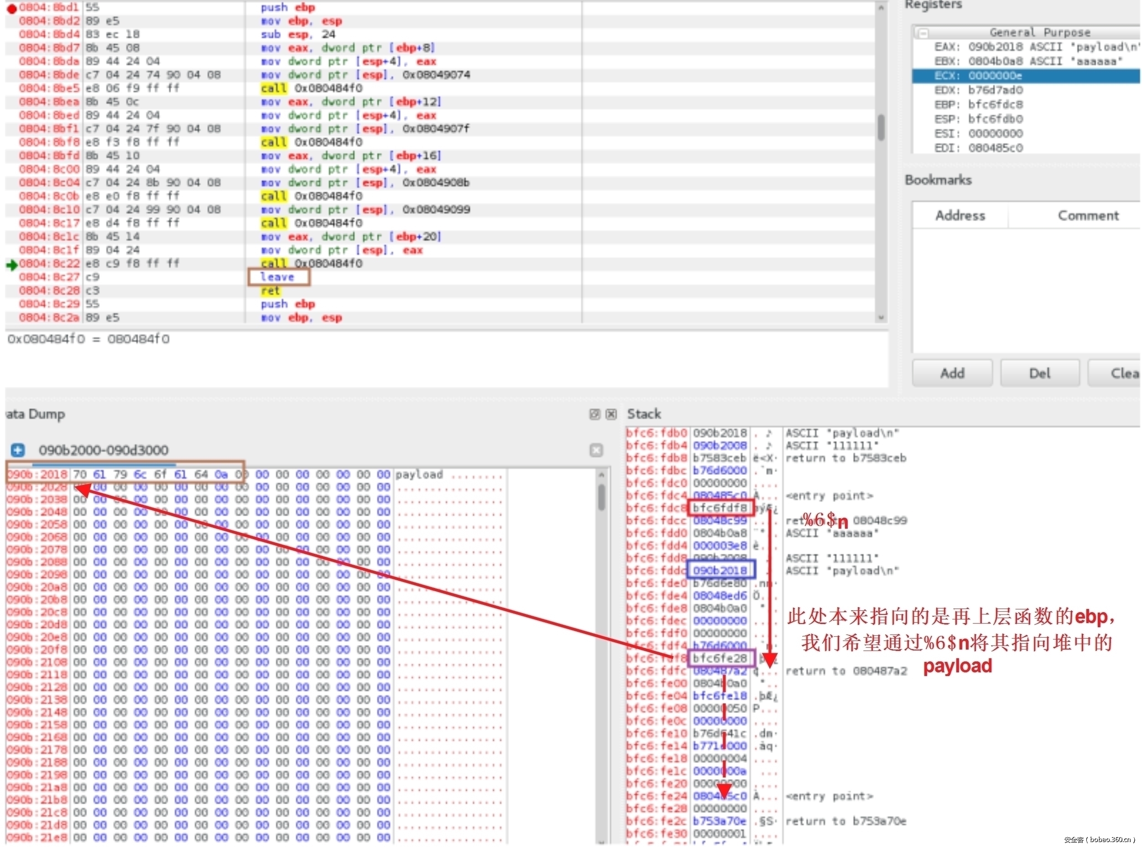Switch to the 090b2000-090d3000 tab
Screen dimensions: 1142x848
(103, 450)
